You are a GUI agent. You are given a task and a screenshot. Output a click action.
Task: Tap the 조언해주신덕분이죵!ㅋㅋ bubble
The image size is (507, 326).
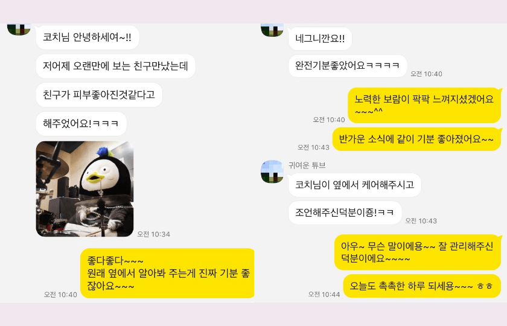[x=345, y=213]
